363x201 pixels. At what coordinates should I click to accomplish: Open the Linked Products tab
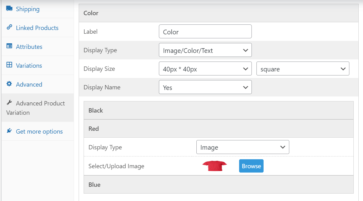pyautogui.click(x=37, y=28)
